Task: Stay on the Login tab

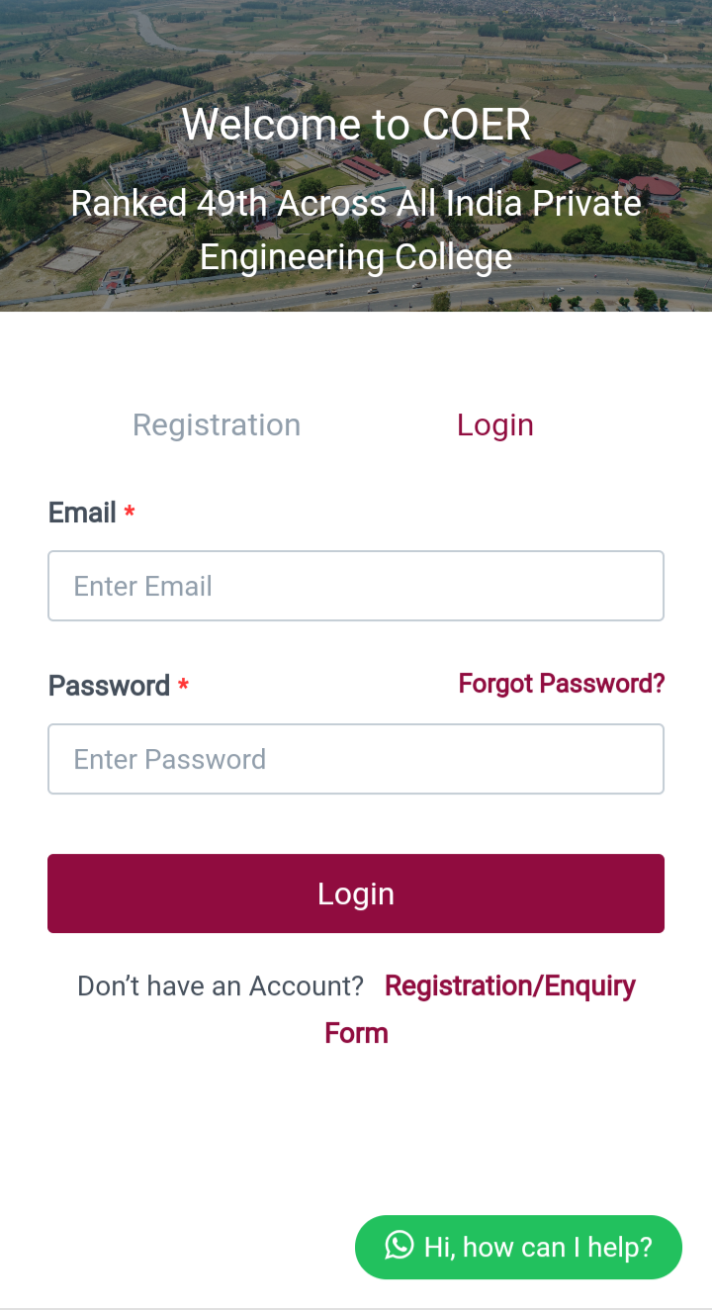Action: click(x=494, y=424)
